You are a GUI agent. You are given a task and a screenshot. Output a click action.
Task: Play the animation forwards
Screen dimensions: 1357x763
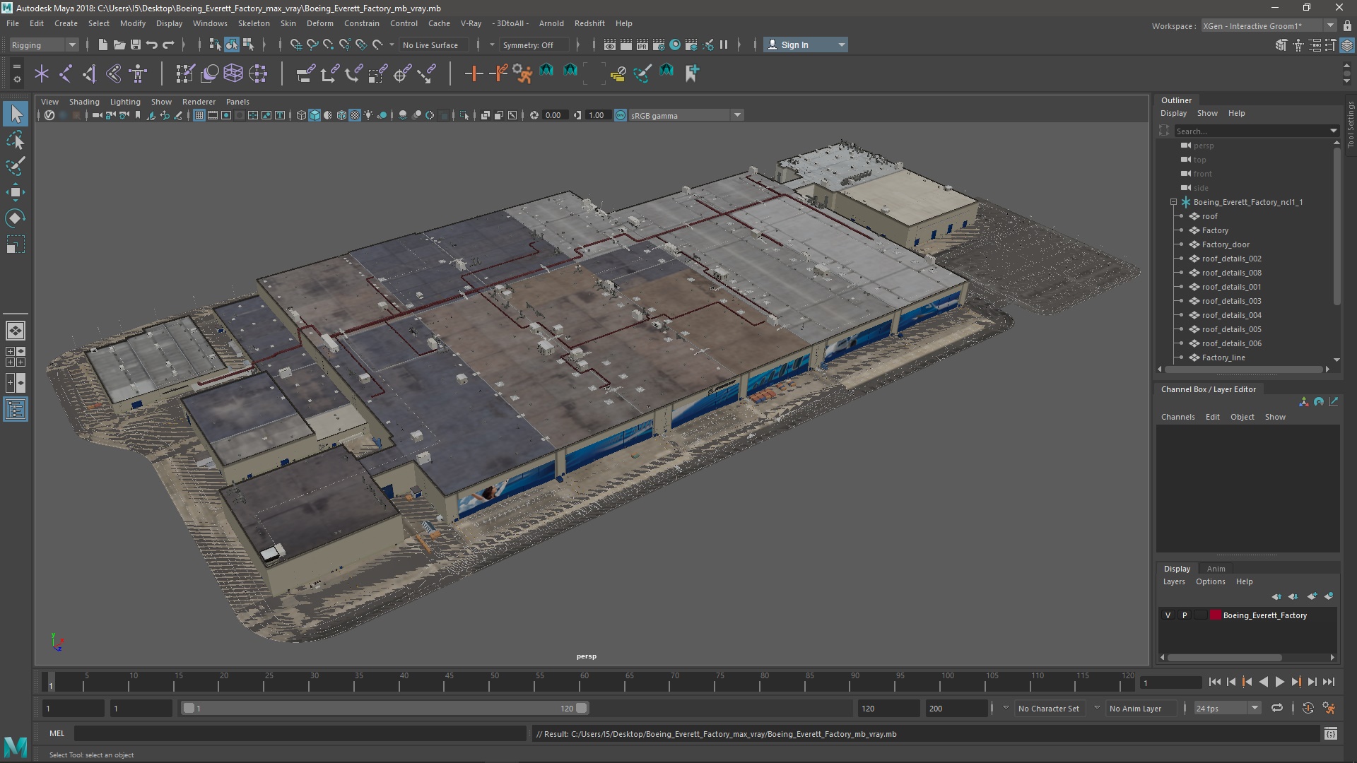[x=1279, y=682]
